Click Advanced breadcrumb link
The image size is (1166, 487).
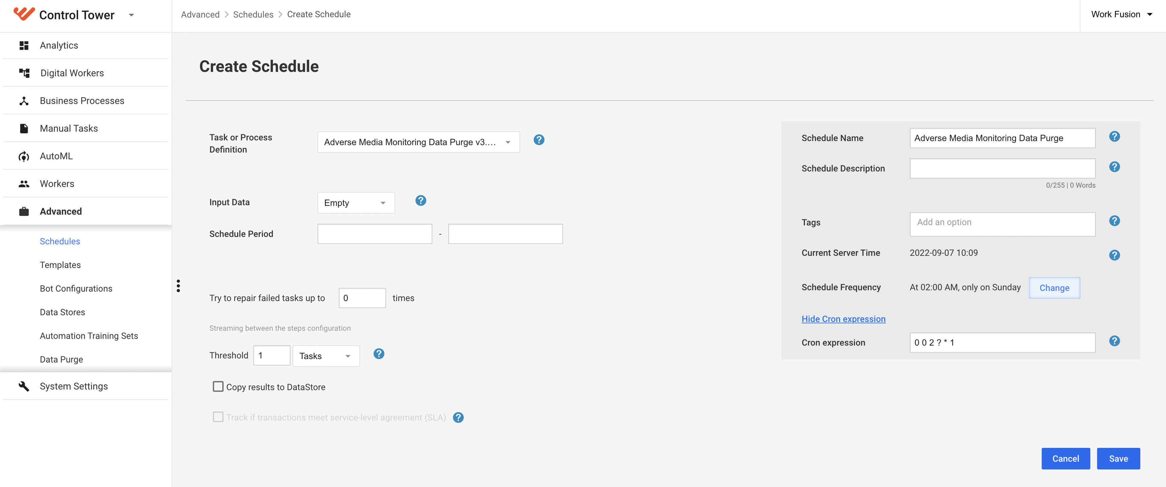click(x=200, y=15)
